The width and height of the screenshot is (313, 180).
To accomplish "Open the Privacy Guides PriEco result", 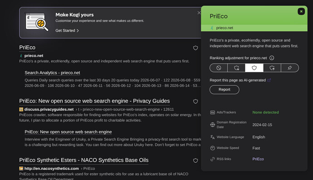I will click(x=94, y=101).
